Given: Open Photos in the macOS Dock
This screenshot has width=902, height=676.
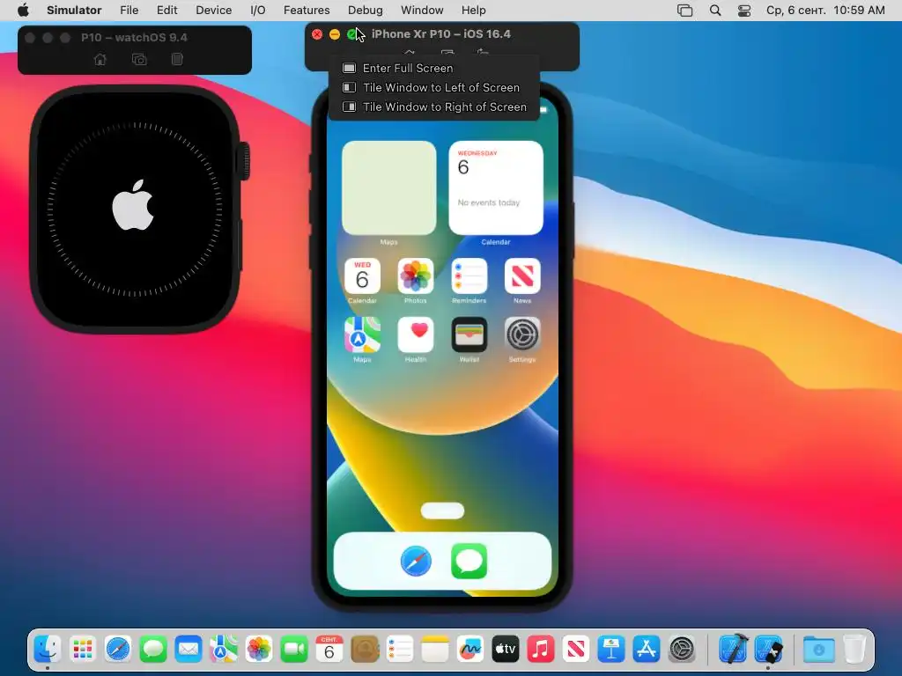Looking at the screenshot, I should pos(259,650).
